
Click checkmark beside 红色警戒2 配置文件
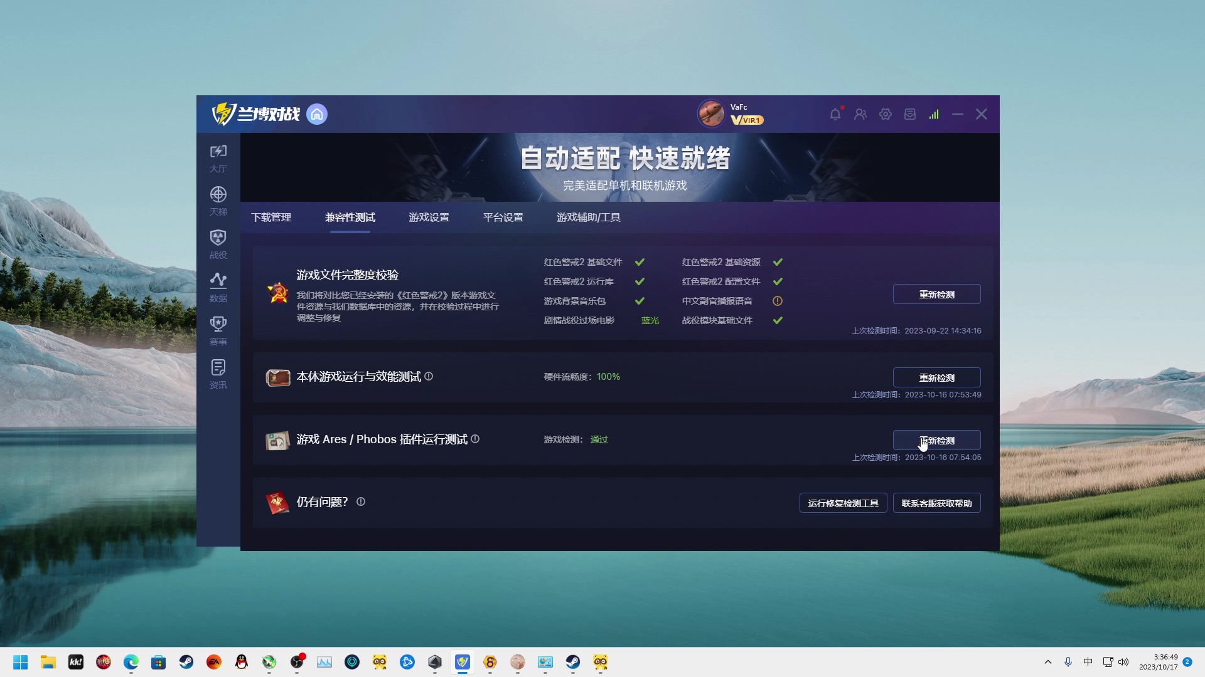tap(778, 281)
